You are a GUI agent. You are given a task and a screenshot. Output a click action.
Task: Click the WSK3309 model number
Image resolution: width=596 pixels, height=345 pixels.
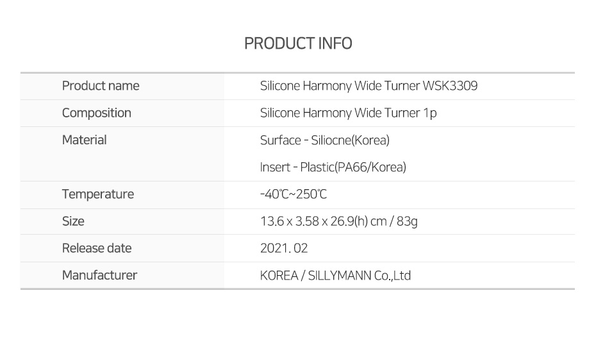pos(450,85)
